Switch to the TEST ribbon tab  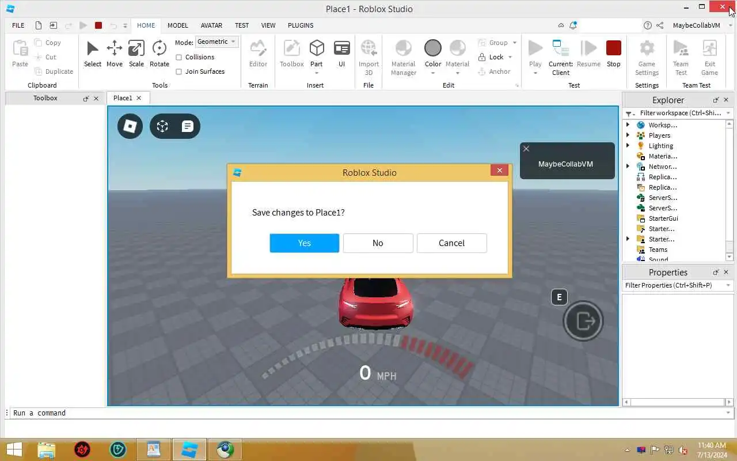(x=242, y=25)
